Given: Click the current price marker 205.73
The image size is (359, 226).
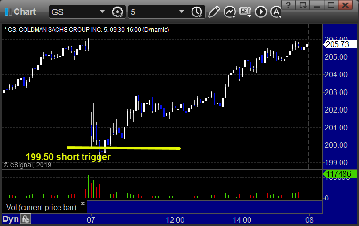Looking at the screenshot, I should tap(340, 44).
